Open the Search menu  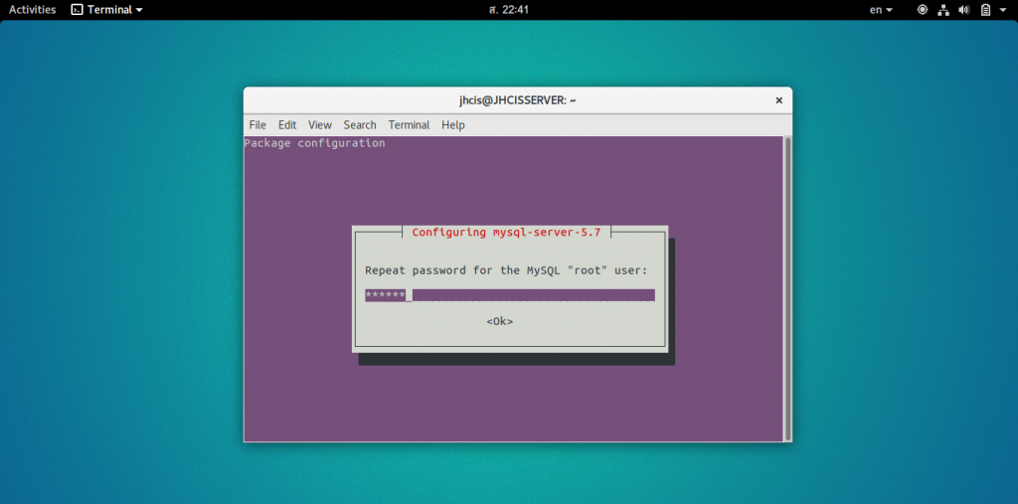point(360,124)
